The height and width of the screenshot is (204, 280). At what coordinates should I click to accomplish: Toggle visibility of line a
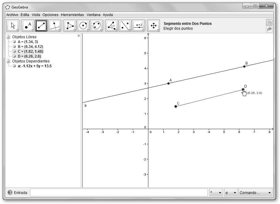click(14, 66)
